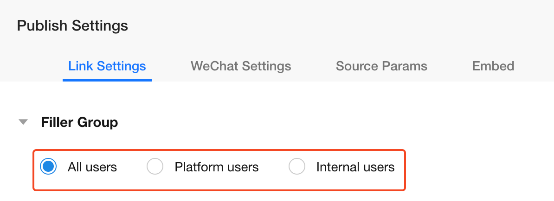Click the blue underline beneath Link Settings
Image resolution: width=554 pixels, height=201 pixels.
pos(107,80)
